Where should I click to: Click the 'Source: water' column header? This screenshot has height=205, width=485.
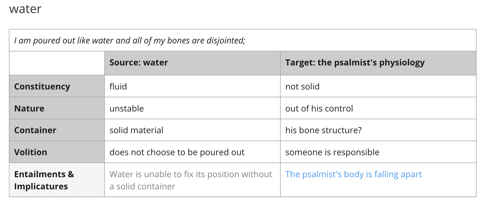(192, 63)
